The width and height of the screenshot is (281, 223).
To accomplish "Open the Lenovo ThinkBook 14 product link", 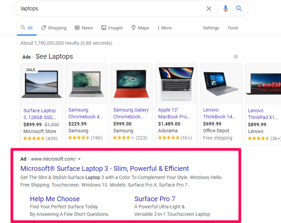I will coord(219,113).
